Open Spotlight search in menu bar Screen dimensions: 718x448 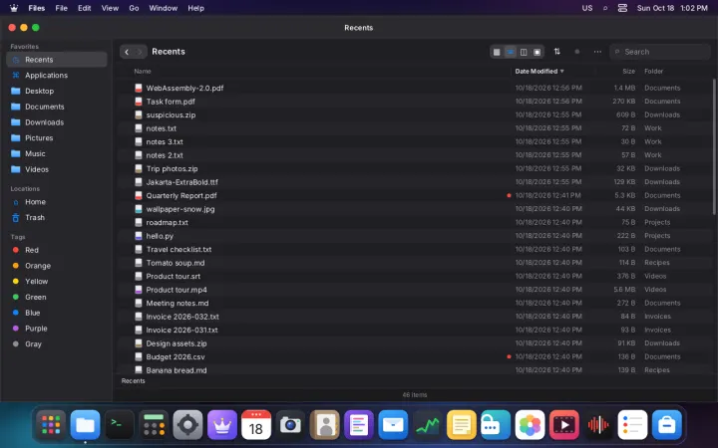(x=605, y=8)
